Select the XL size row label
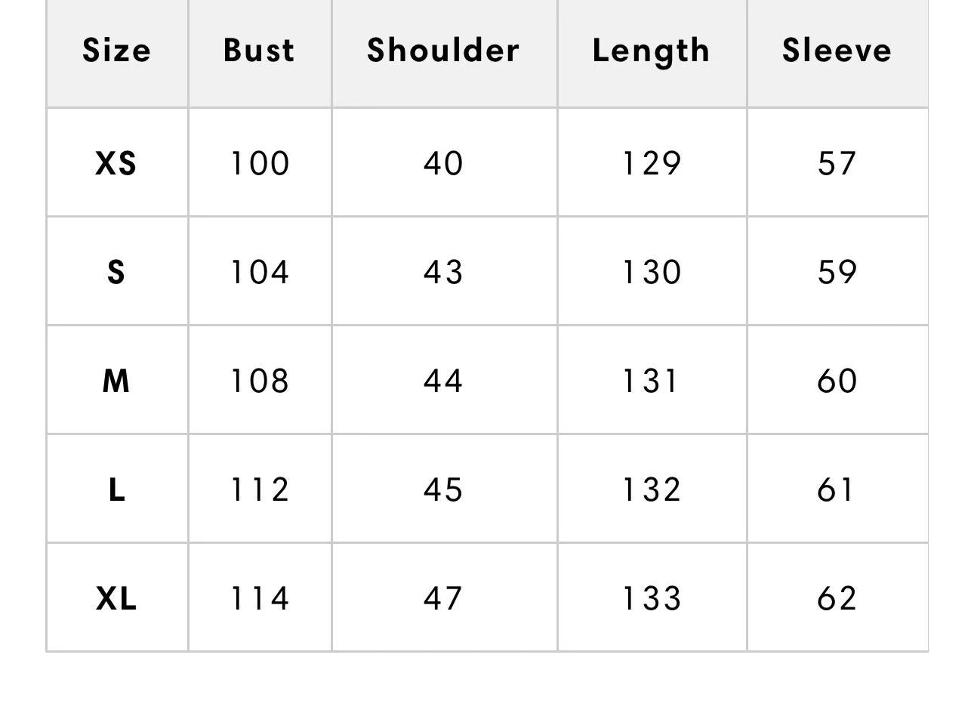974x704 pixels. click(x=116, y=598)
